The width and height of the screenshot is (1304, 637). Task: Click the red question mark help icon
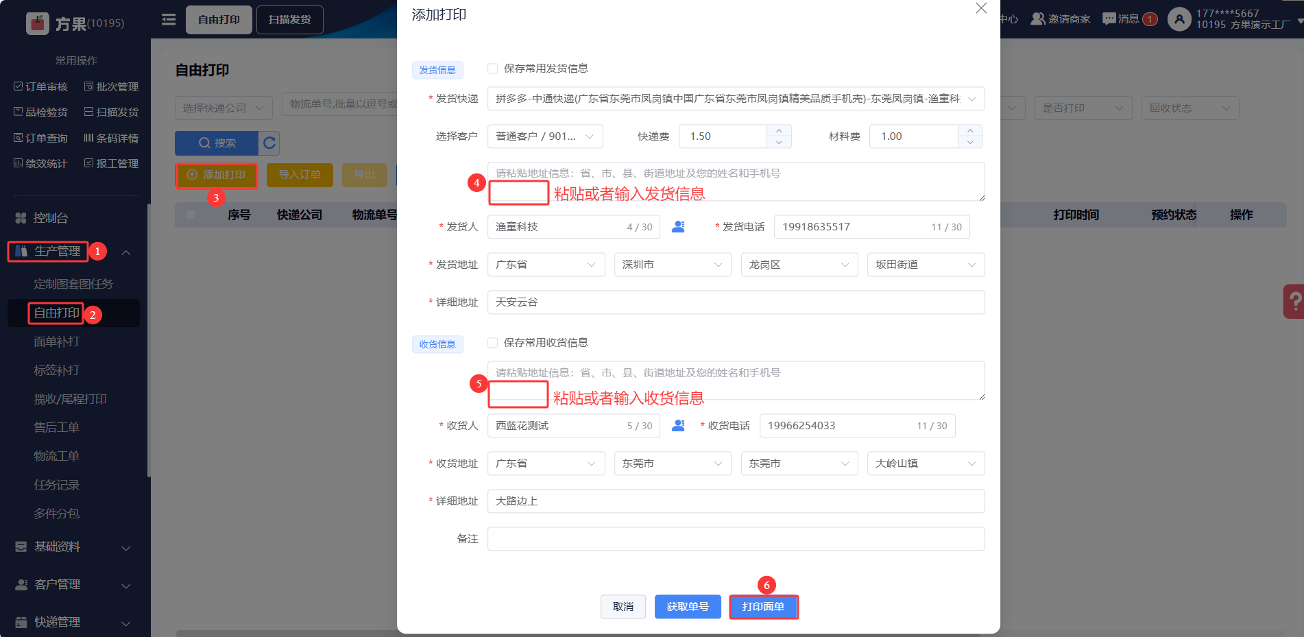(1294, 301)
